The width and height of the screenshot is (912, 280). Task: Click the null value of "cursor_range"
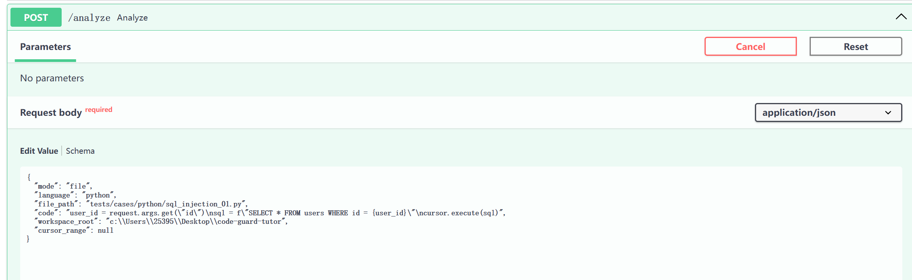point(105,230)
